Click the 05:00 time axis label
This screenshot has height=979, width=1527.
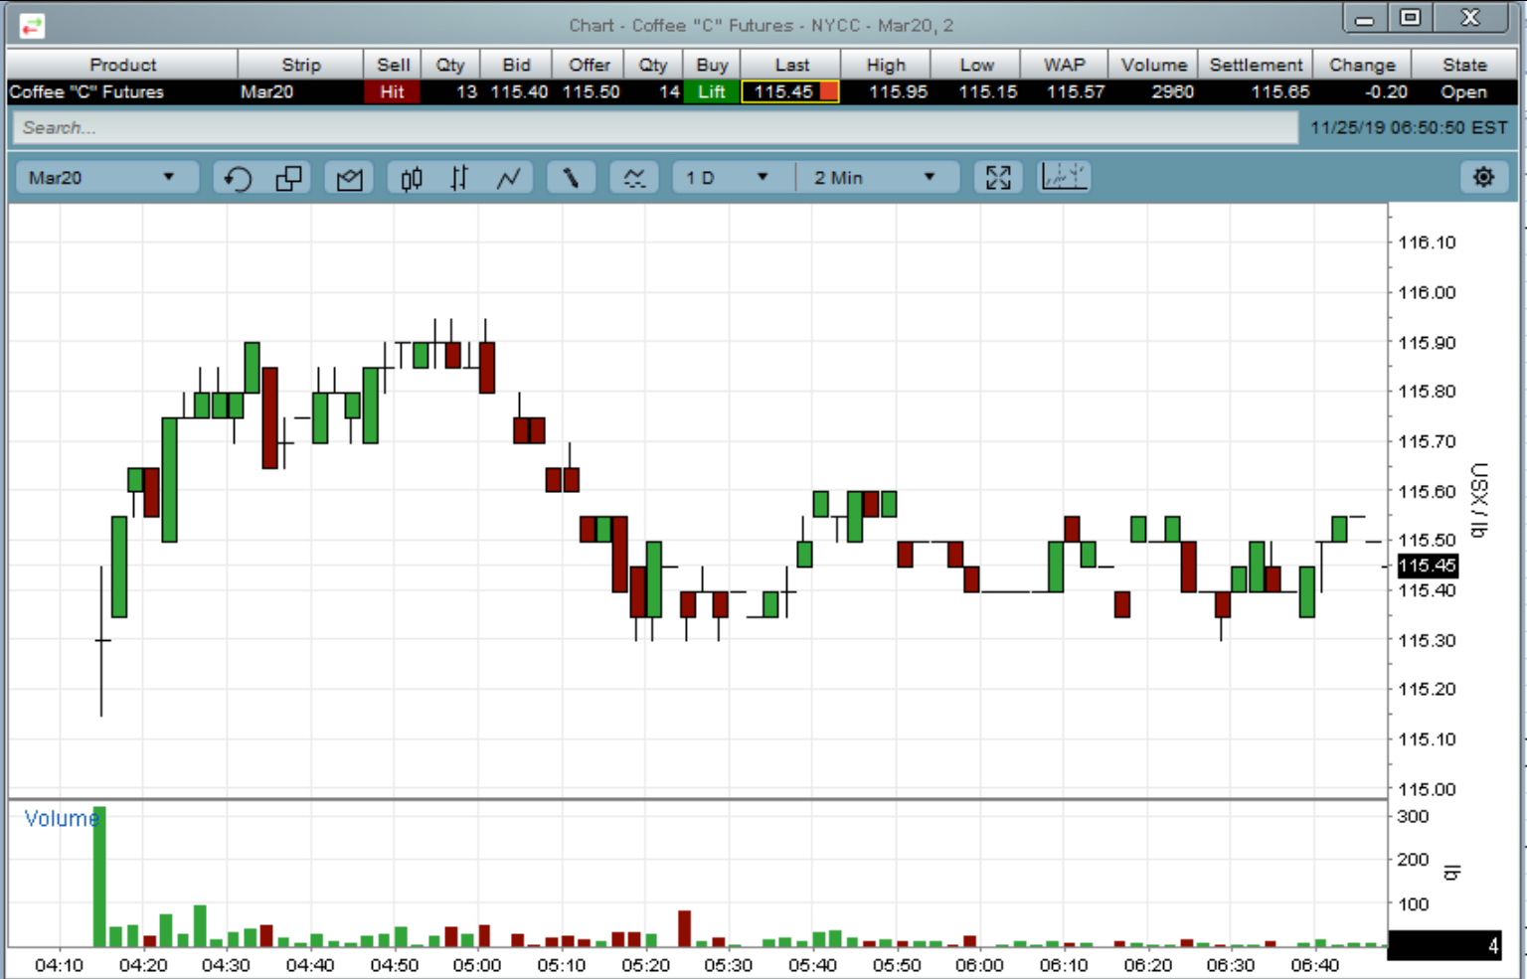[x=477, y=964]
